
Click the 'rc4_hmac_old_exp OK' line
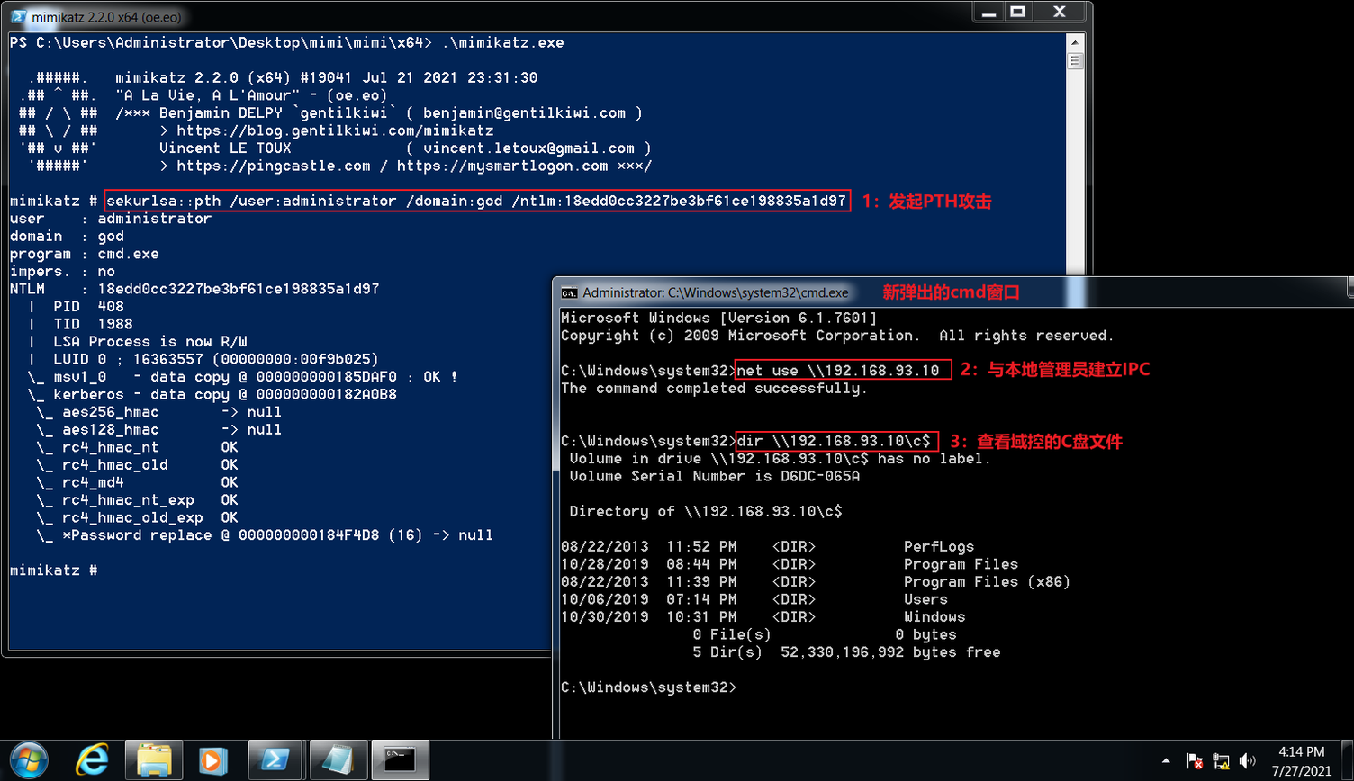138,517
